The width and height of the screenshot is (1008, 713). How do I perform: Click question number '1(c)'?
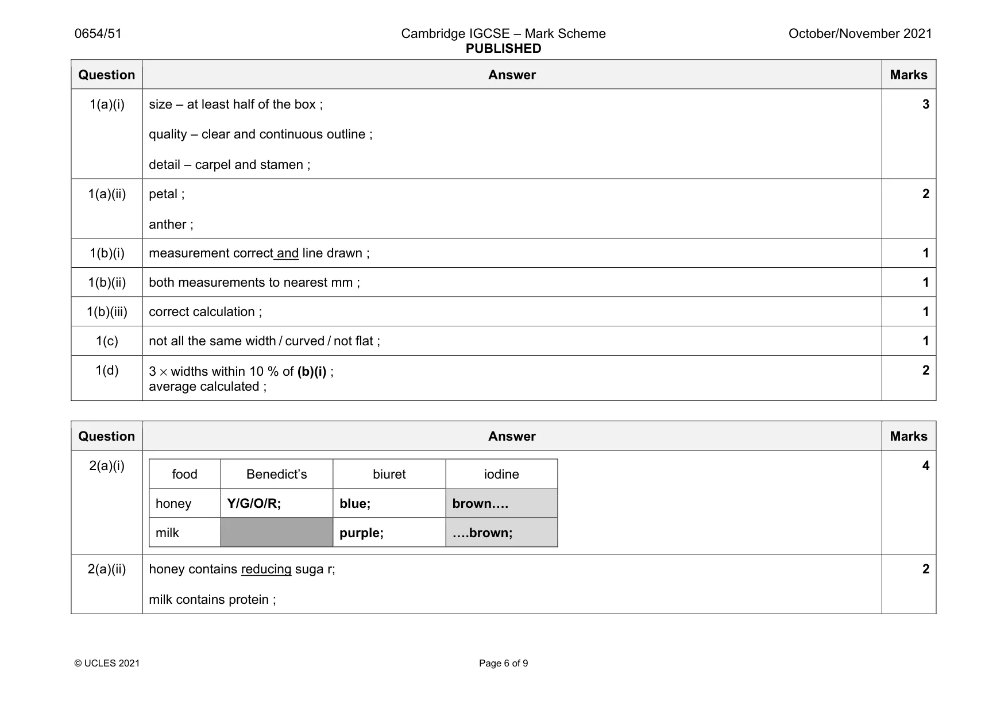click(107, 341)
